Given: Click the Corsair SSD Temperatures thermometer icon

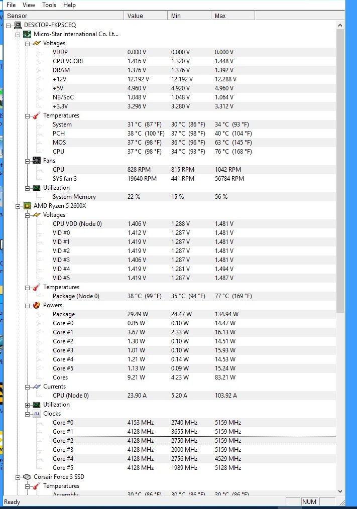Looking at the screenshot, I should click(x=37, y=485).
